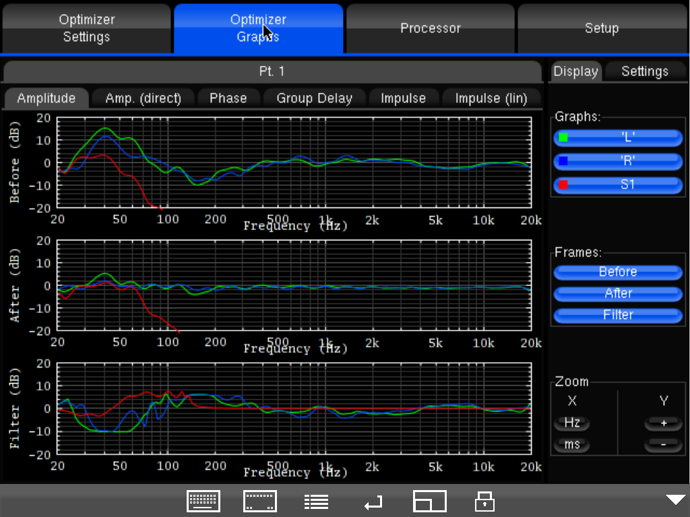
Task: Click the Pt. 1 measurement point bar
Action: [272, 71]
